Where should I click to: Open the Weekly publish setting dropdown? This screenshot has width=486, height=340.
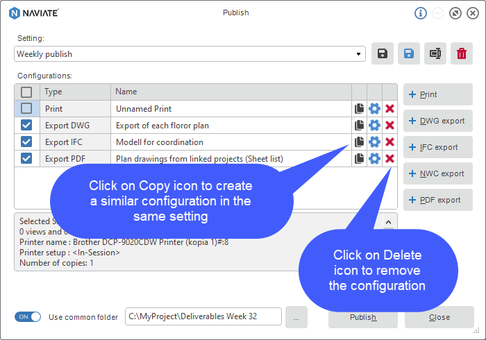190,54
